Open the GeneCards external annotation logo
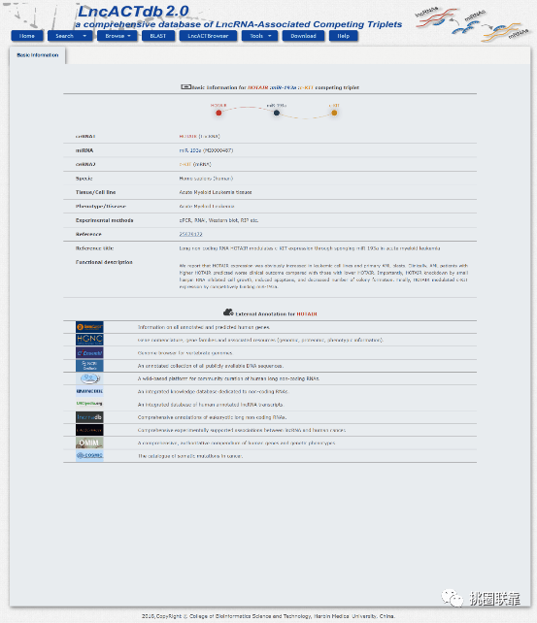 click(89, 327)
